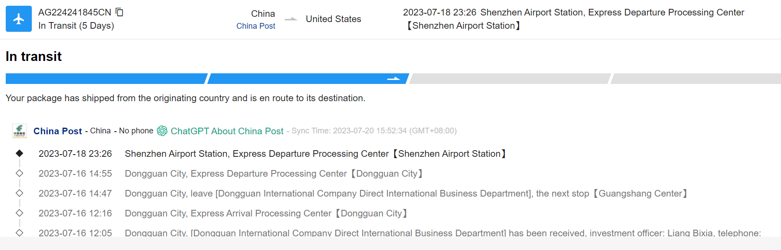Open ChatGPT About China Post link
781x250 pixels.
(x=227, y=131)
